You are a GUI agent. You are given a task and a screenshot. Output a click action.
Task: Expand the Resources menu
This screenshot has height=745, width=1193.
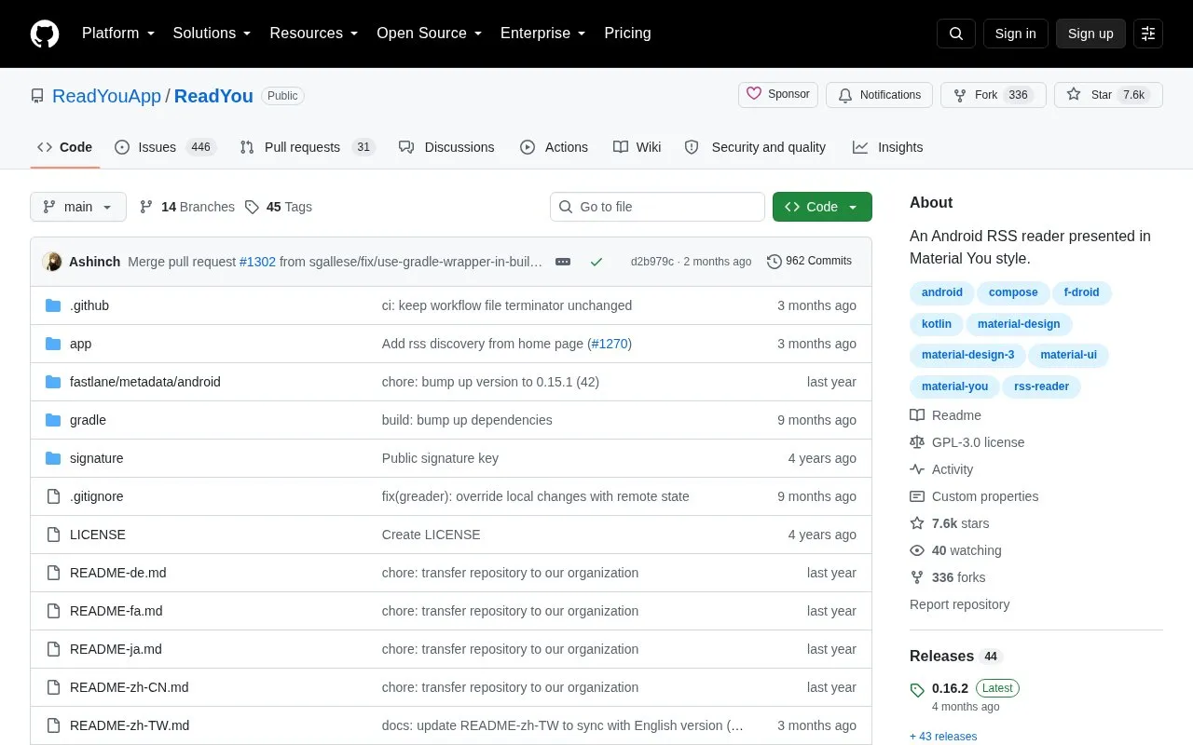(x=314, y=34)
